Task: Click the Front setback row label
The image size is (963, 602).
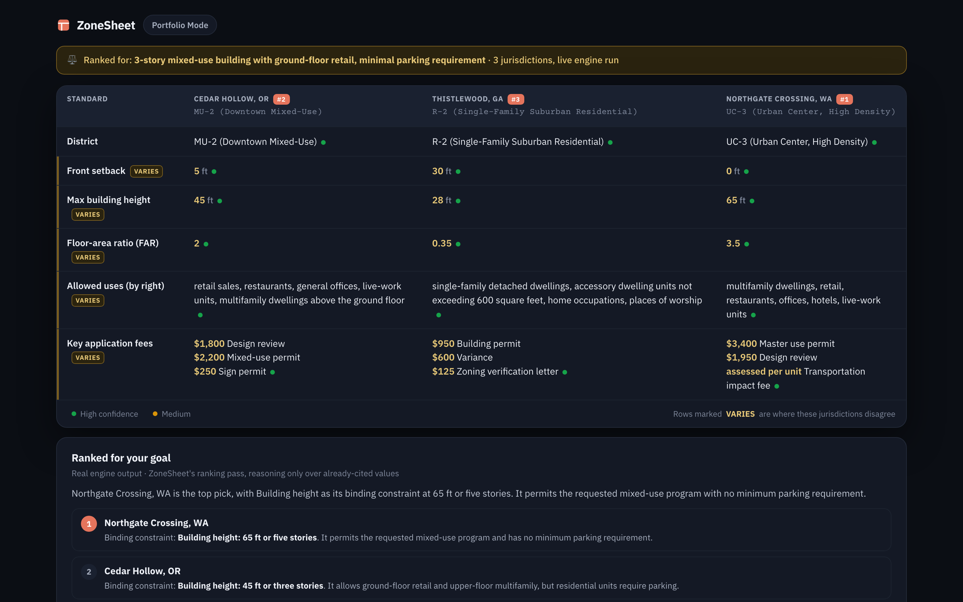Action: [96, 171]
